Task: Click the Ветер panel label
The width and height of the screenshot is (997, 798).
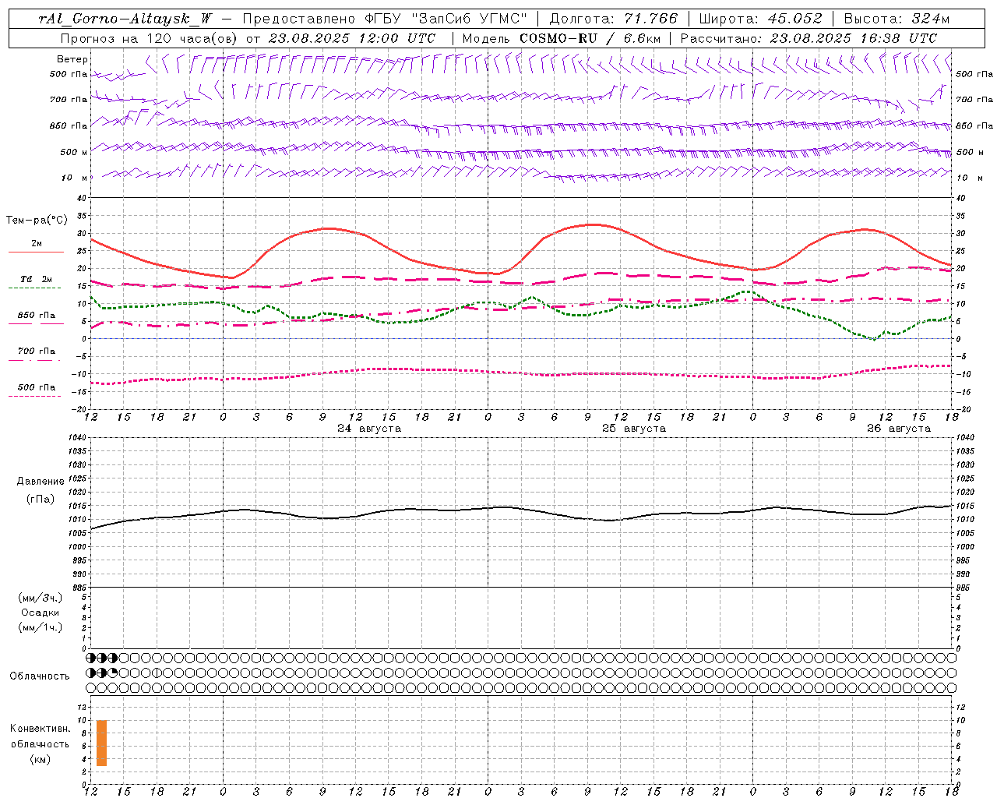Action: [72, 59]
